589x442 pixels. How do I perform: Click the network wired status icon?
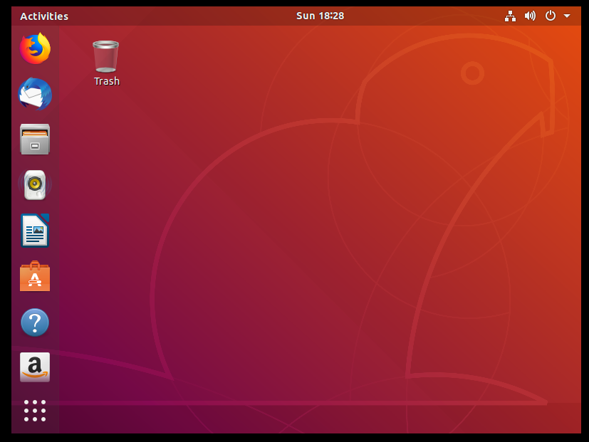(510, 16)
